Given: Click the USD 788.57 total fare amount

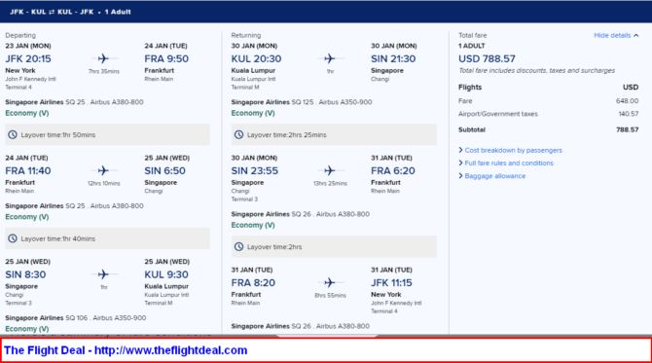Looking at the screenshot, I should [487, 58].
